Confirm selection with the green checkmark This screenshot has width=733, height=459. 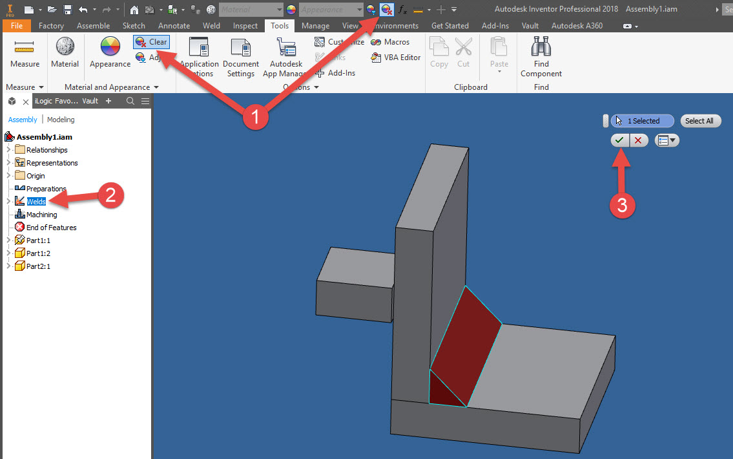pyautogui.click(x=620, y=140)
